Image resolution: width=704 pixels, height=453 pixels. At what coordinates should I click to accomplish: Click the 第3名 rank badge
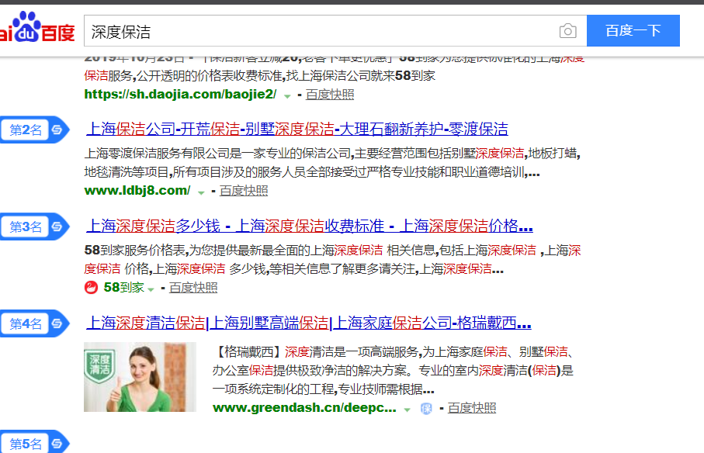[x=34, y=226]
